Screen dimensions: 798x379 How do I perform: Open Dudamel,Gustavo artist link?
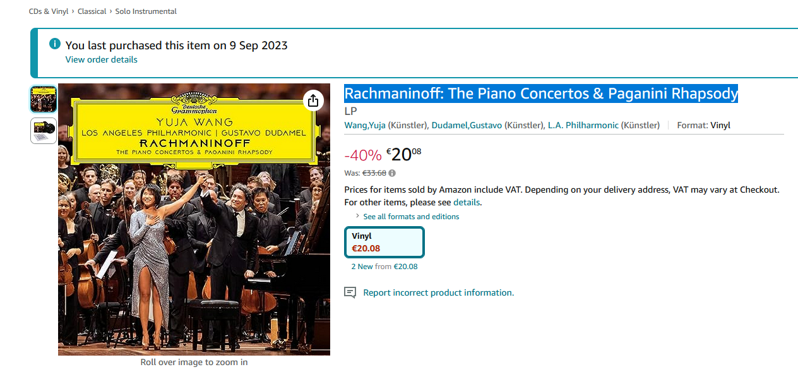pyautogui.click(x=467, y=125)
